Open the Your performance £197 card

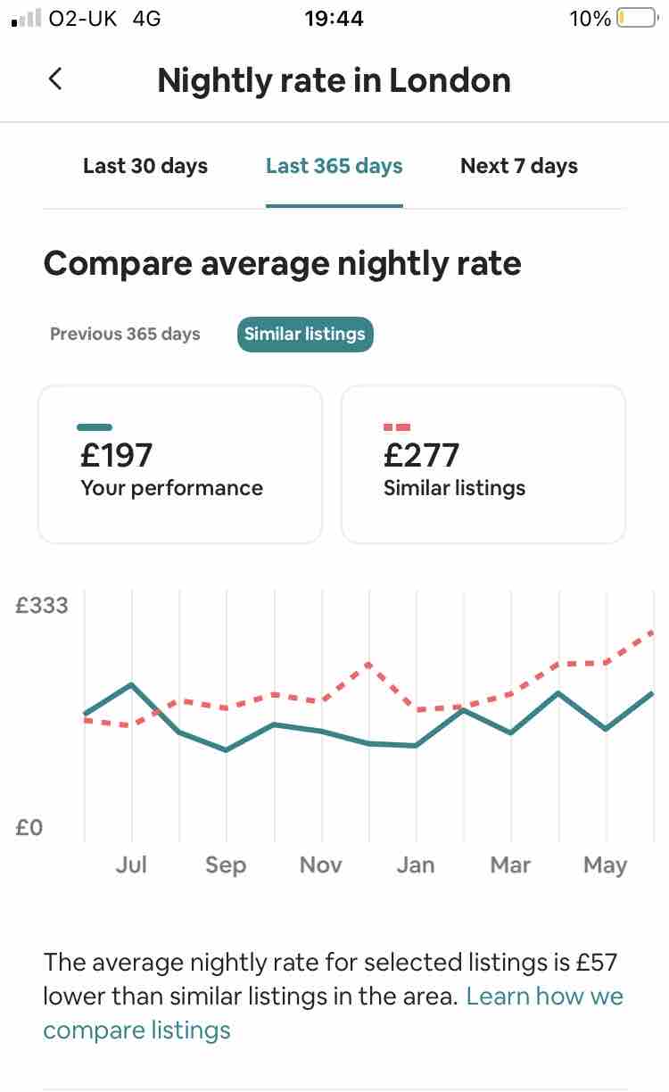[x=179, y=464]
